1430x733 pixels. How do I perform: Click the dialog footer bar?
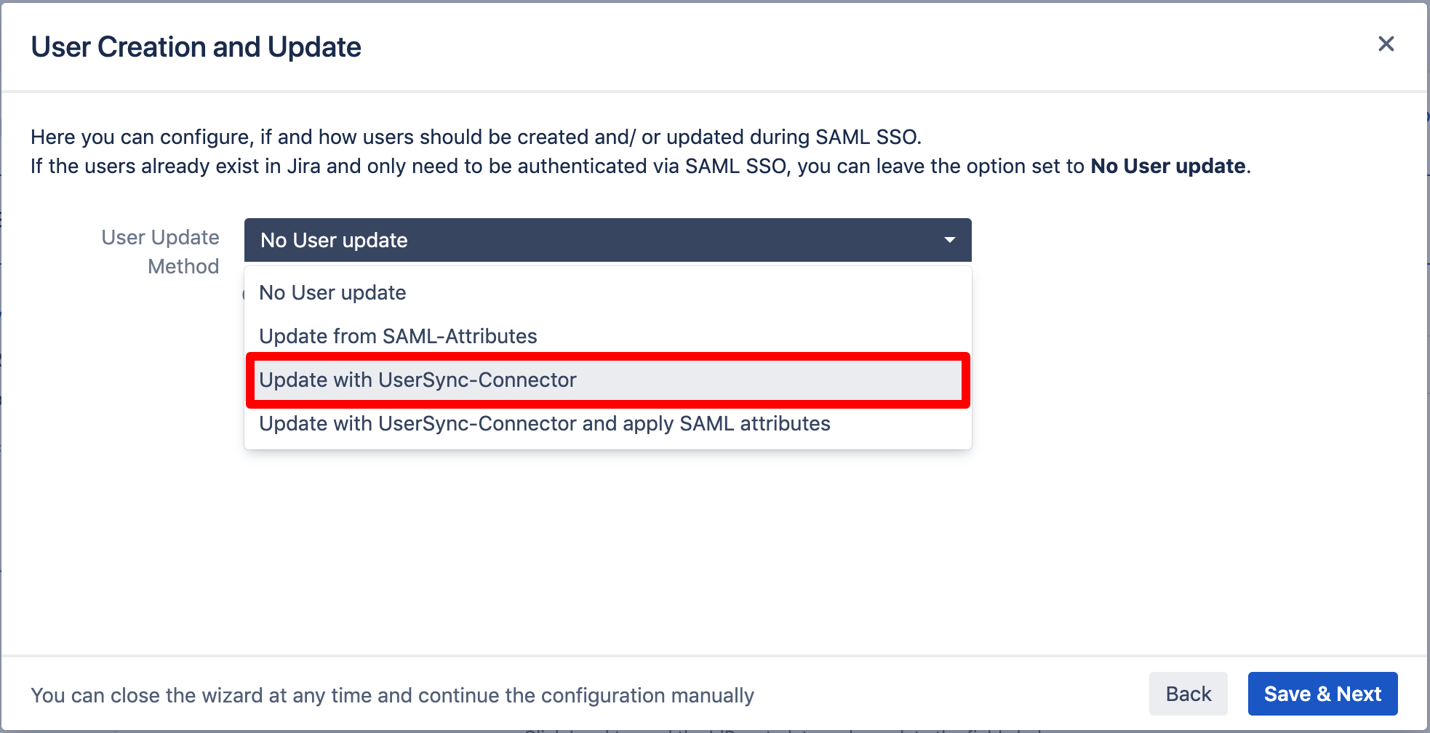[x=714, y=693]
